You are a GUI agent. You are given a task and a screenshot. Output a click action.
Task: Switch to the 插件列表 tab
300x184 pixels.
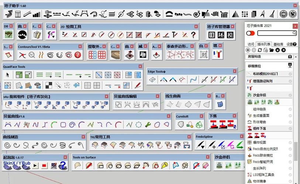pyautogui.click(x=263, y=44)
